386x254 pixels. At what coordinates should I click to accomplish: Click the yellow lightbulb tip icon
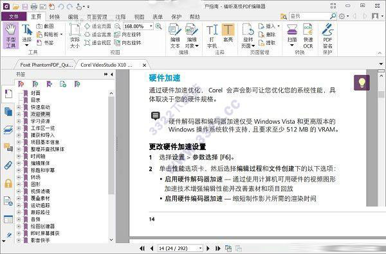(x=362, y=83)
